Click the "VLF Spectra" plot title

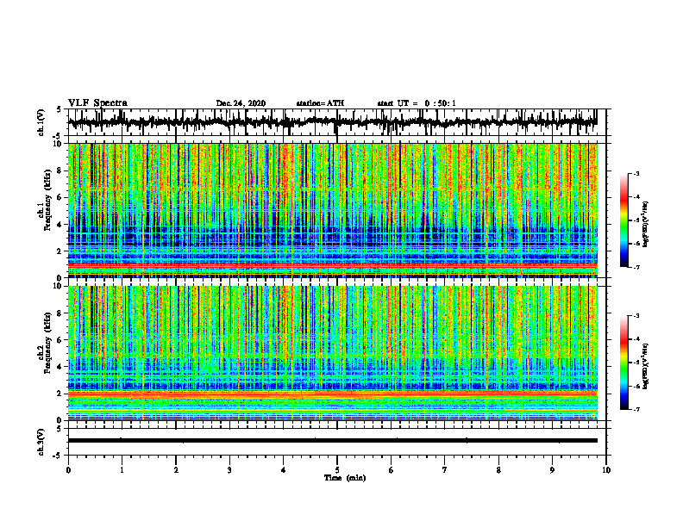click(x=97, y=103)
